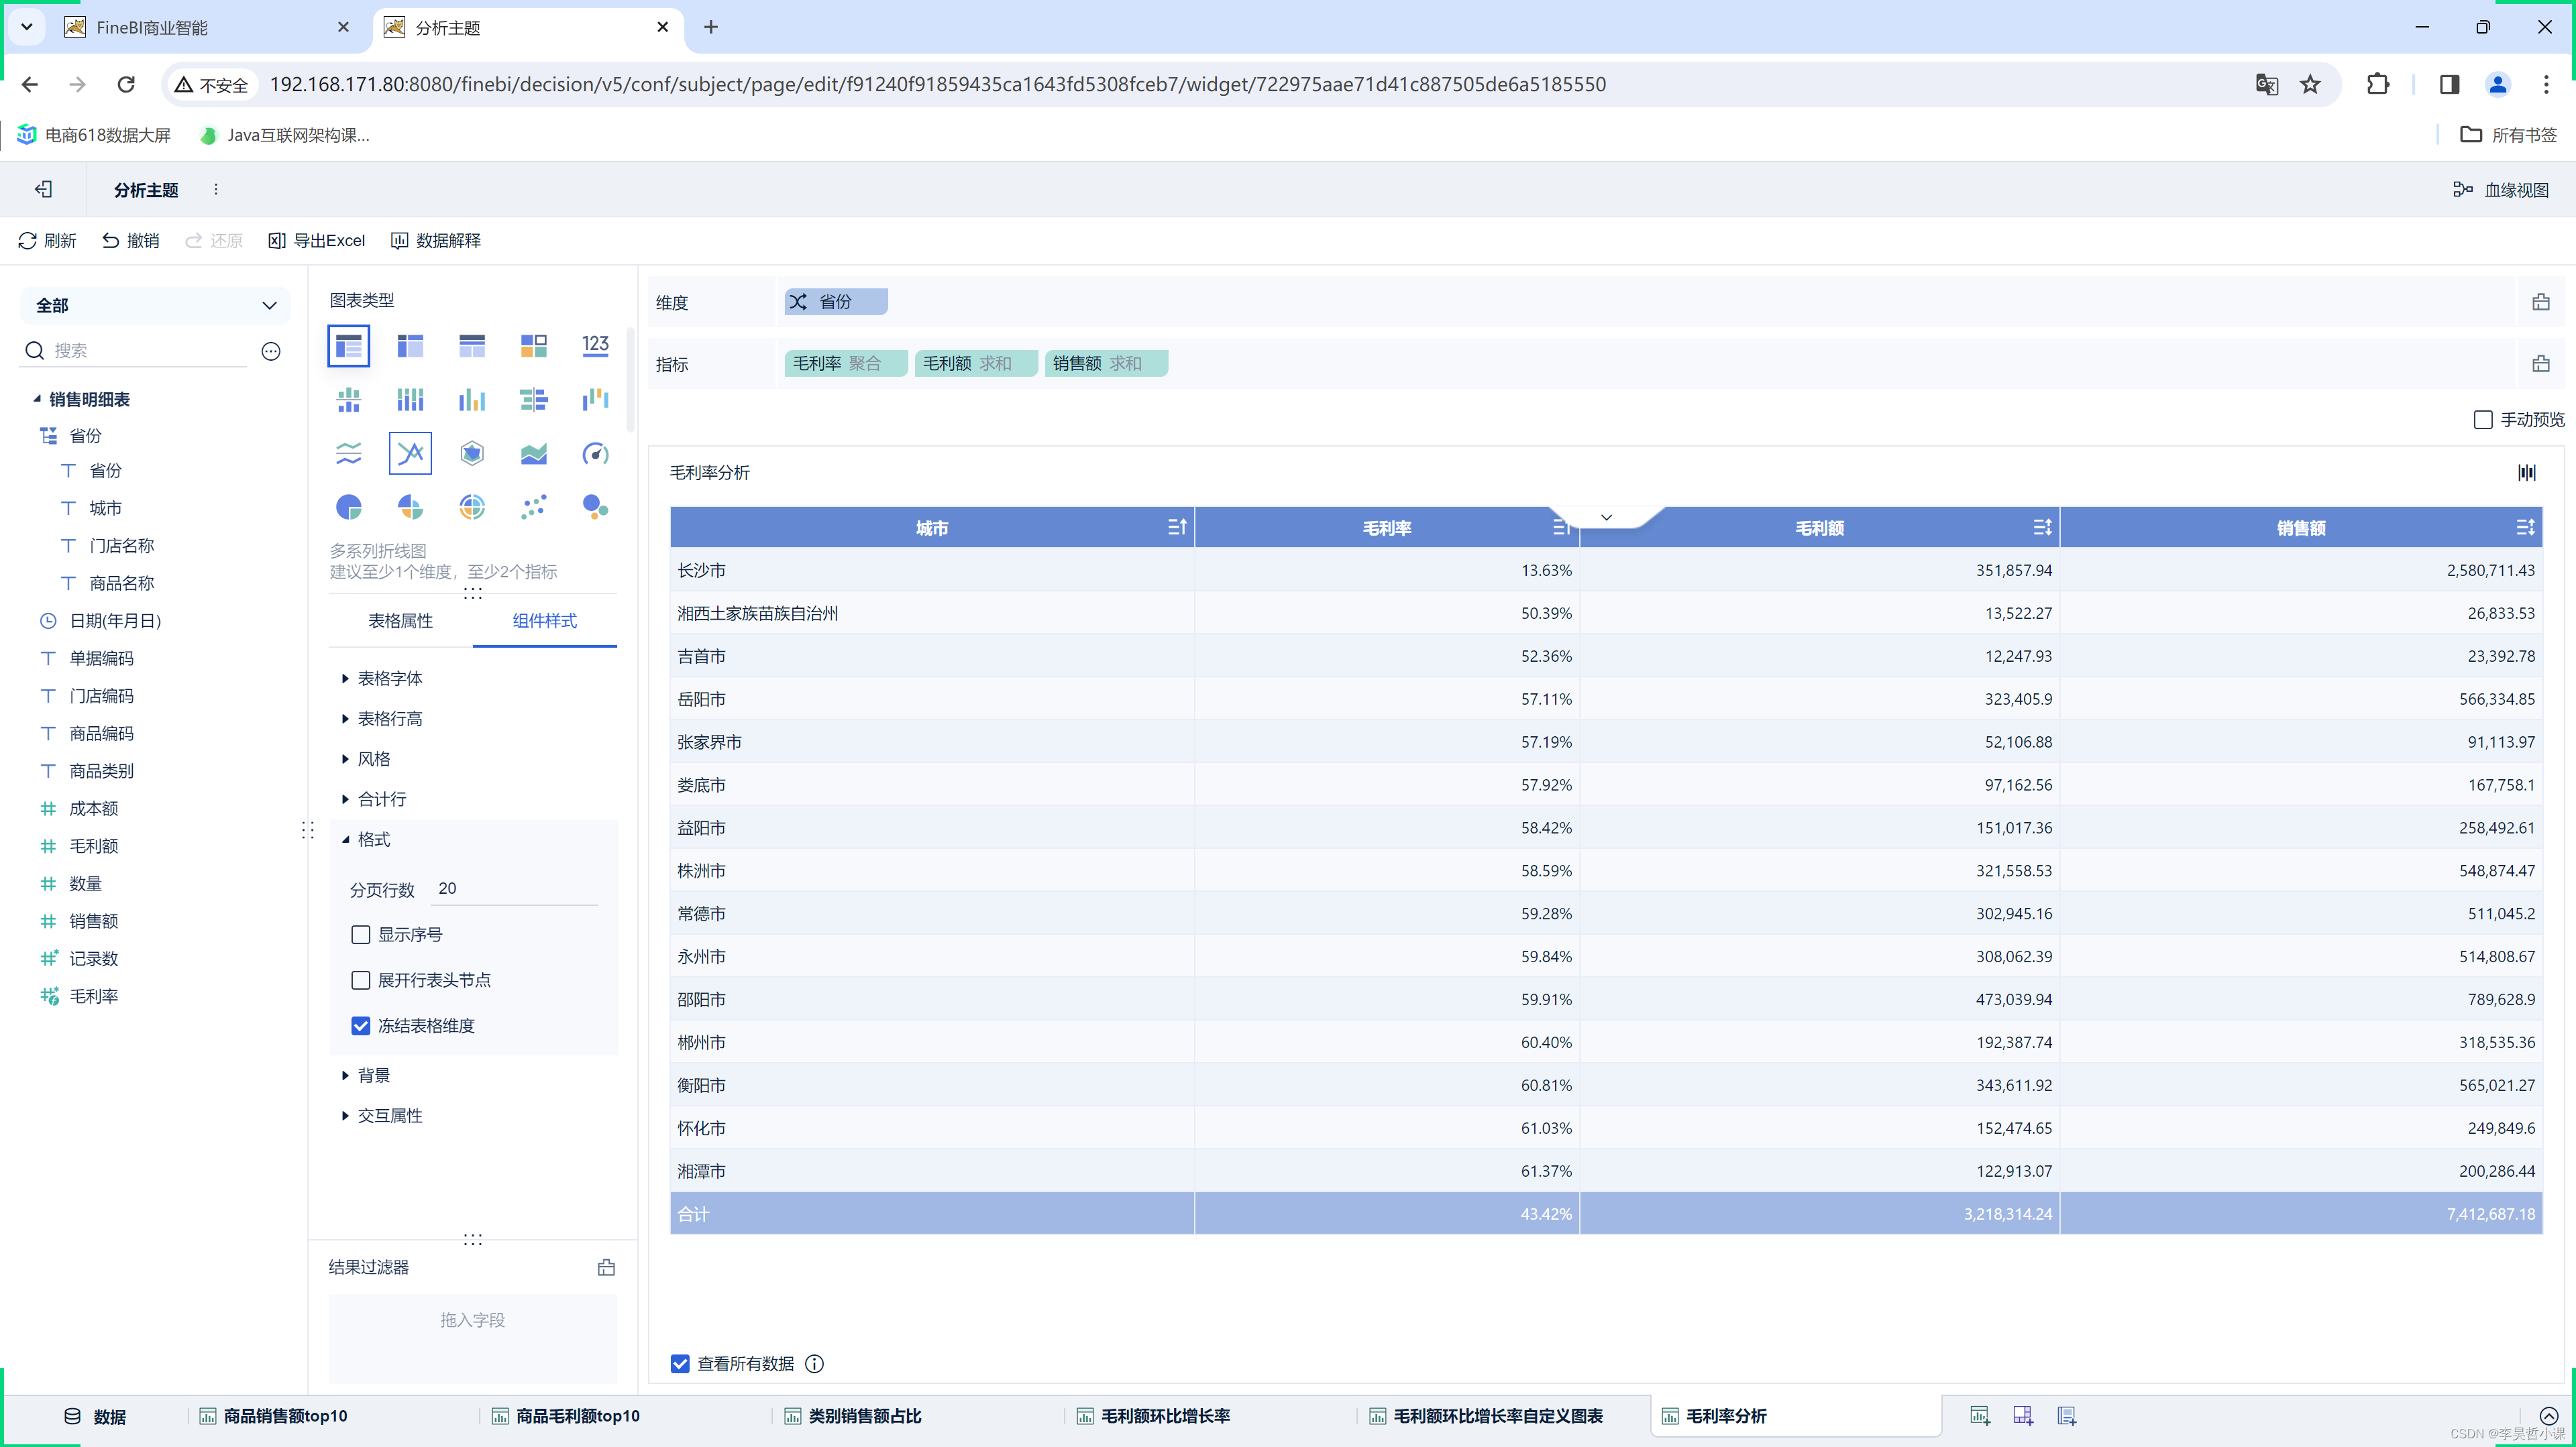Image resolution: width=2576 pixels, height=1447 pixels.
Task: Select the multi-series line chart icon
Action: point(410,454)
